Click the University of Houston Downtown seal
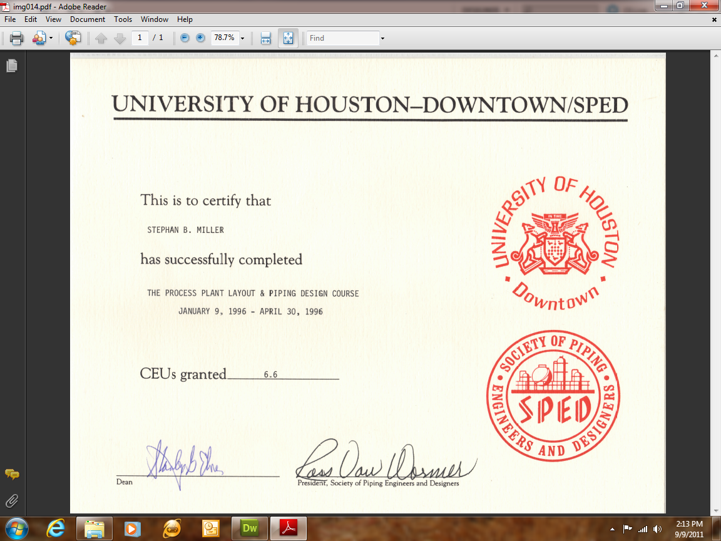The height and width of the screenshot is (541, 721). point(556,243)
